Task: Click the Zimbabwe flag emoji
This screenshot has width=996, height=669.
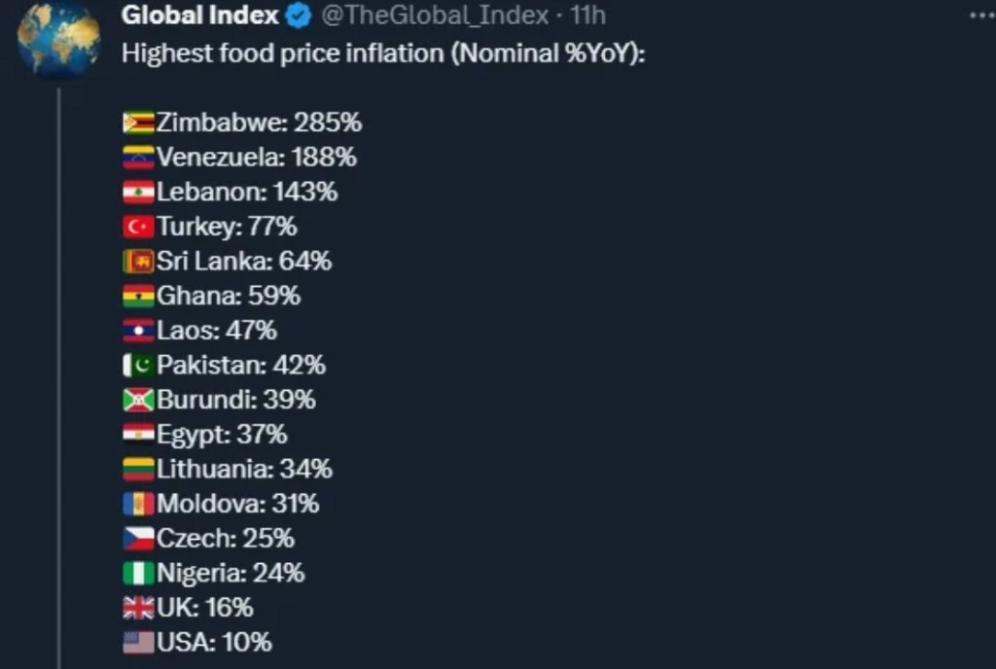Action: click(138, 123)
